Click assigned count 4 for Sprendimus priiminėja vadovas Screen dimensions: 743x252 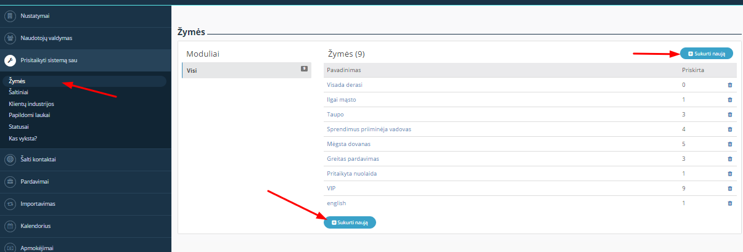point(684,129)
